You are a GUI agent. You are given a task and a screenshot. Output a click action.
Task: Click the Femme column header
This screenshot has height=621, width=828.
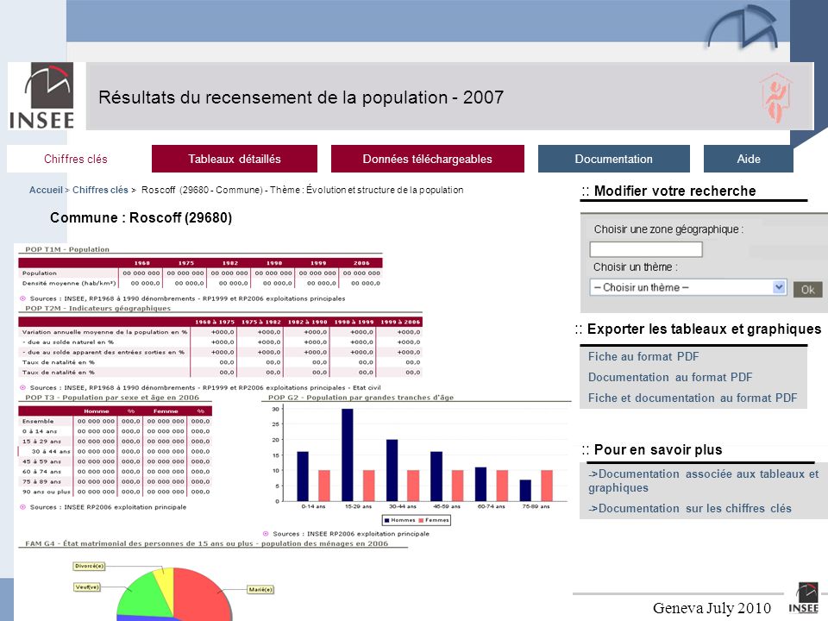[x=166, y=411]
